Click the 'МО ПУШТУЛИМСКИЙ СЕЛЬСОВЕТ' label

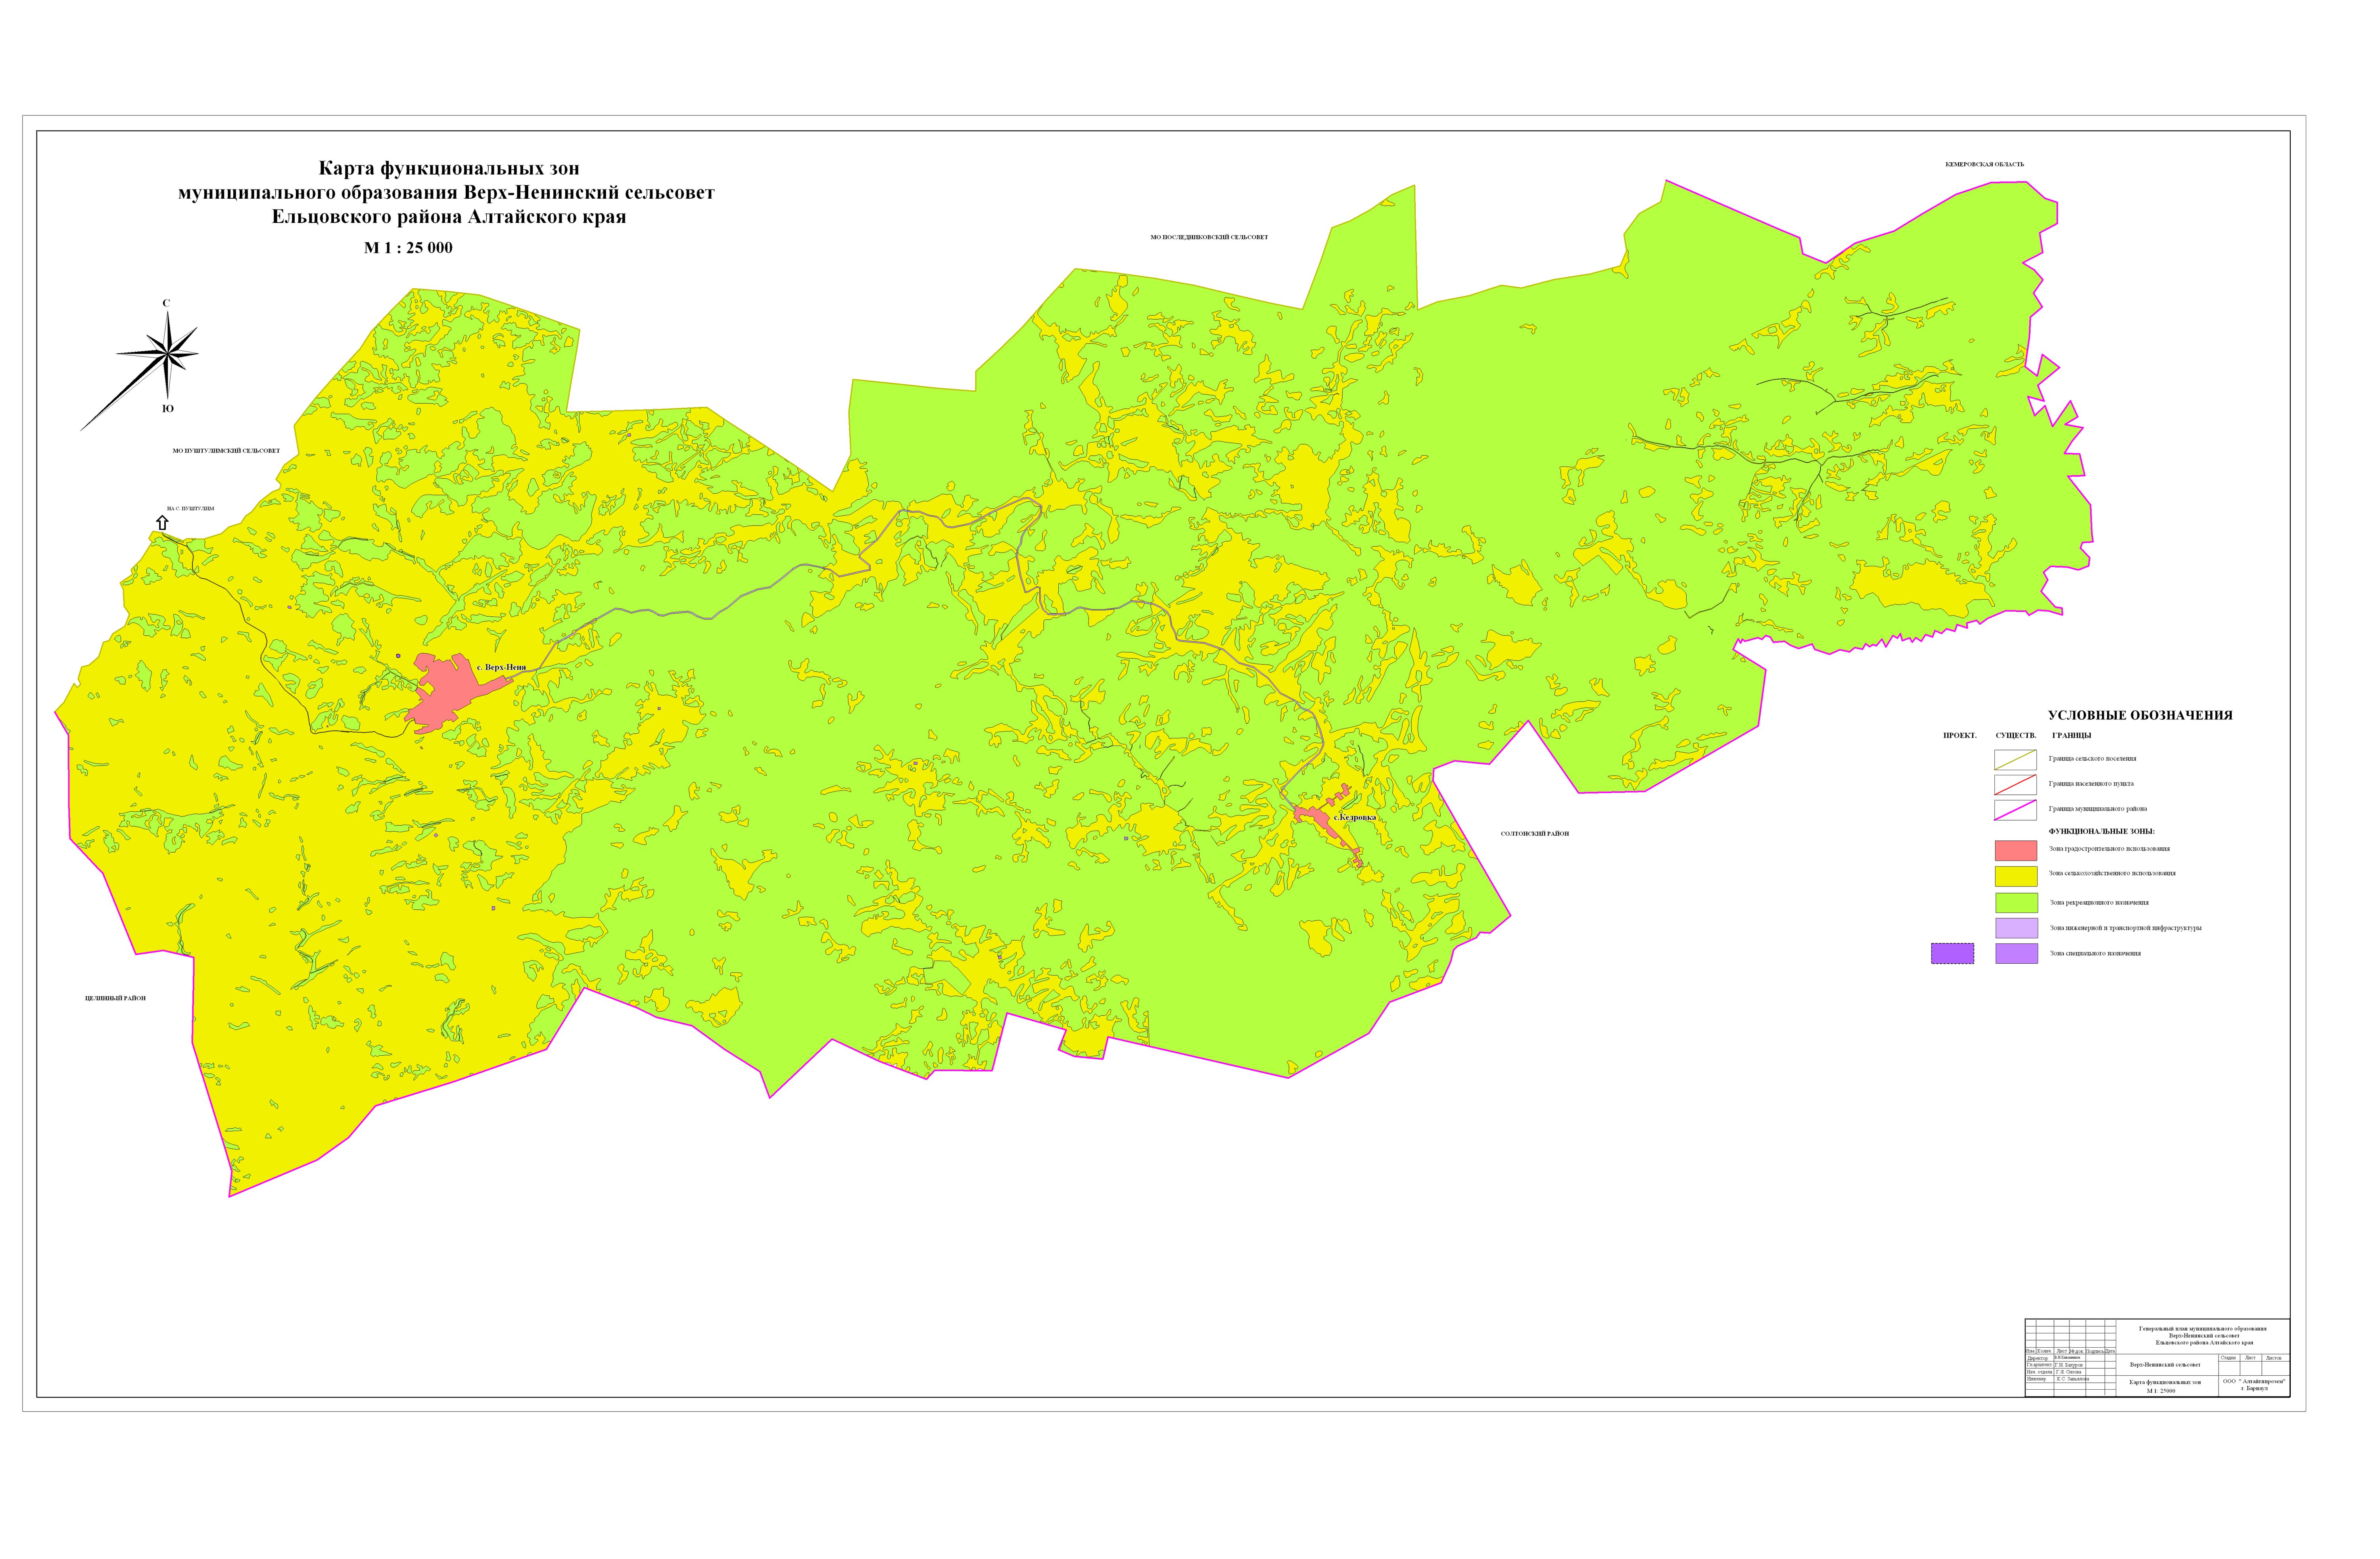tap(227, 451)
